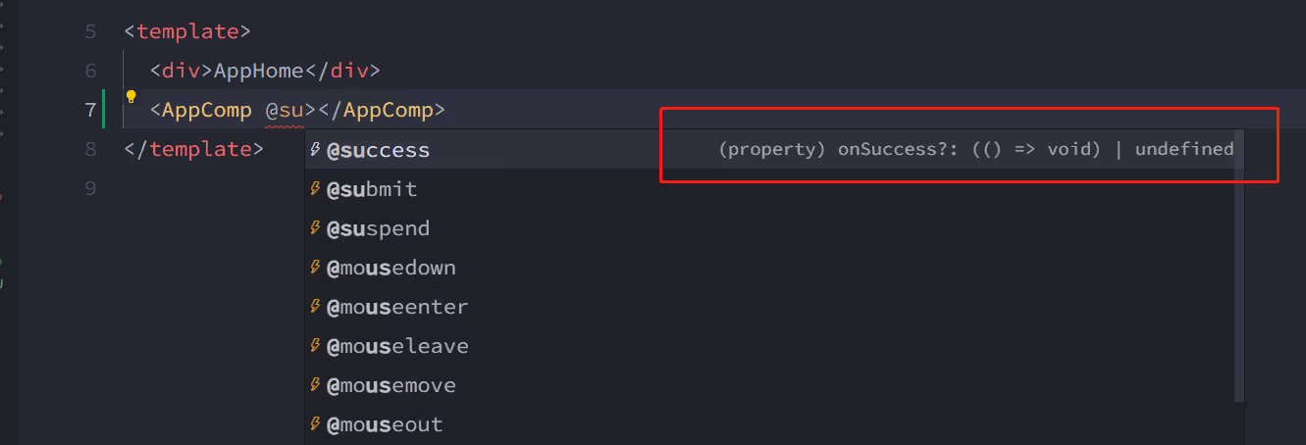Click line number 9 in the gutter
This screenshot has width=1306, height=445.
point(90,188)
